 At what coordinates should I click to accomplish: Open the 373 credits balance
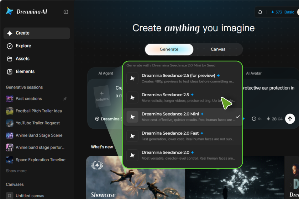pos(277,12)
